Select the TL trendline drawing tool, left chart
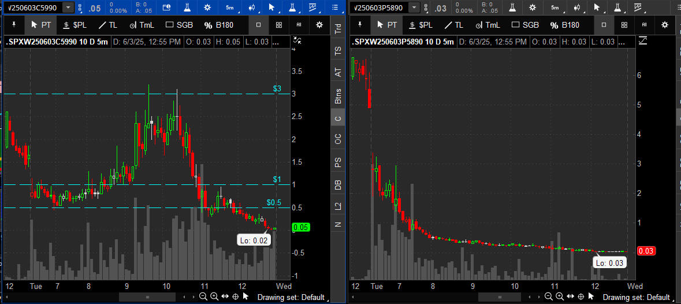681x304 pixels. pos(107,25)
